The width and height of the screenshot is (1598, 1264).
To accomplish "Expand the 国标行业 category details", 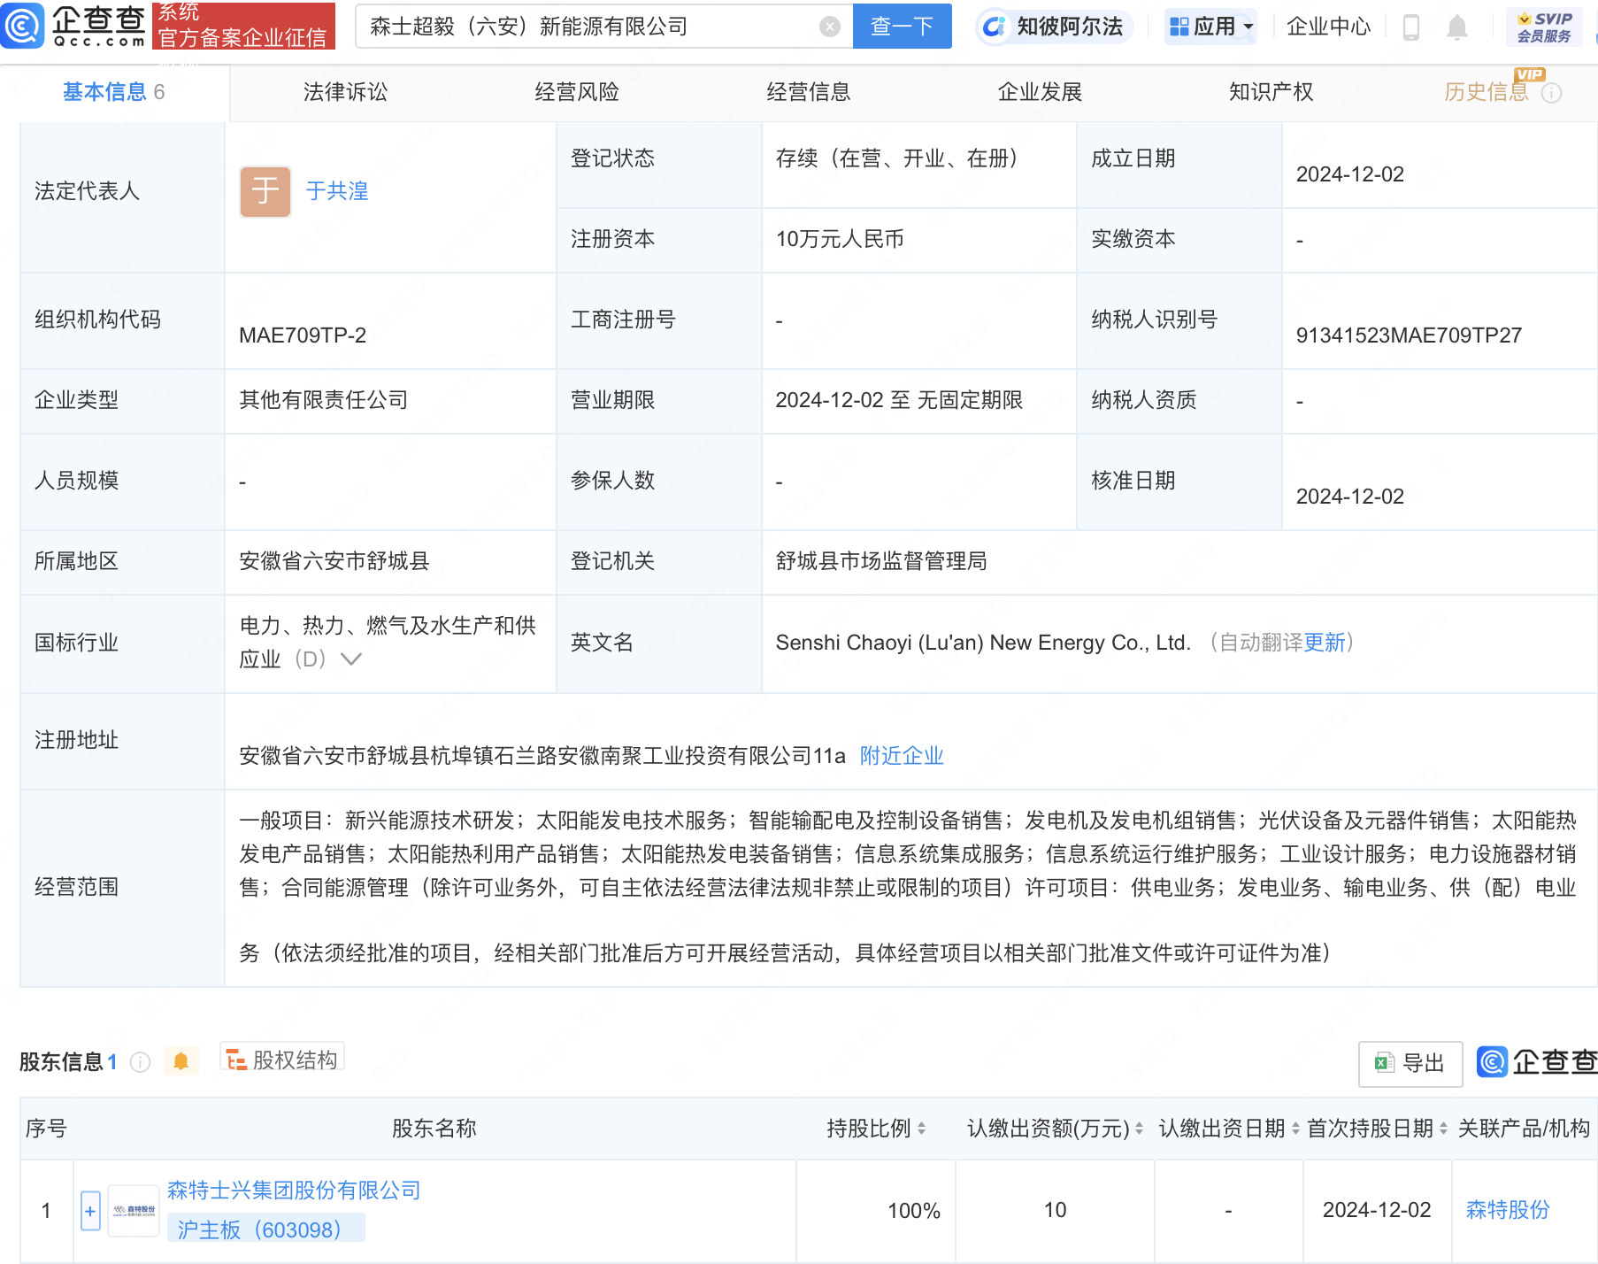I will click(x=352, y=659).
